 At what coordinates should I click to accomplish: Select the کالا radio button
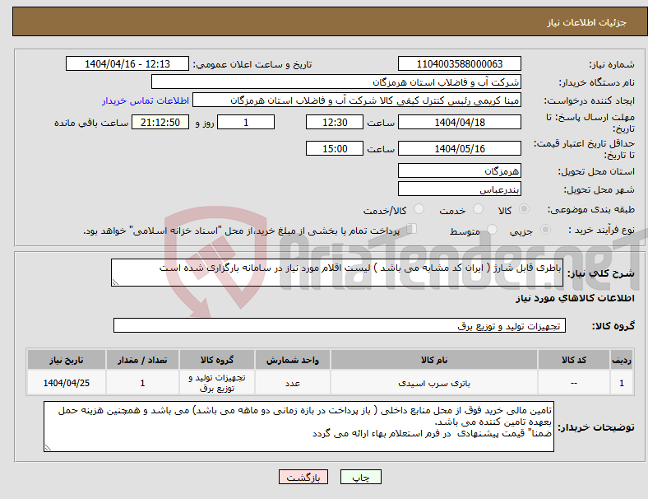(x=524, y=209)
